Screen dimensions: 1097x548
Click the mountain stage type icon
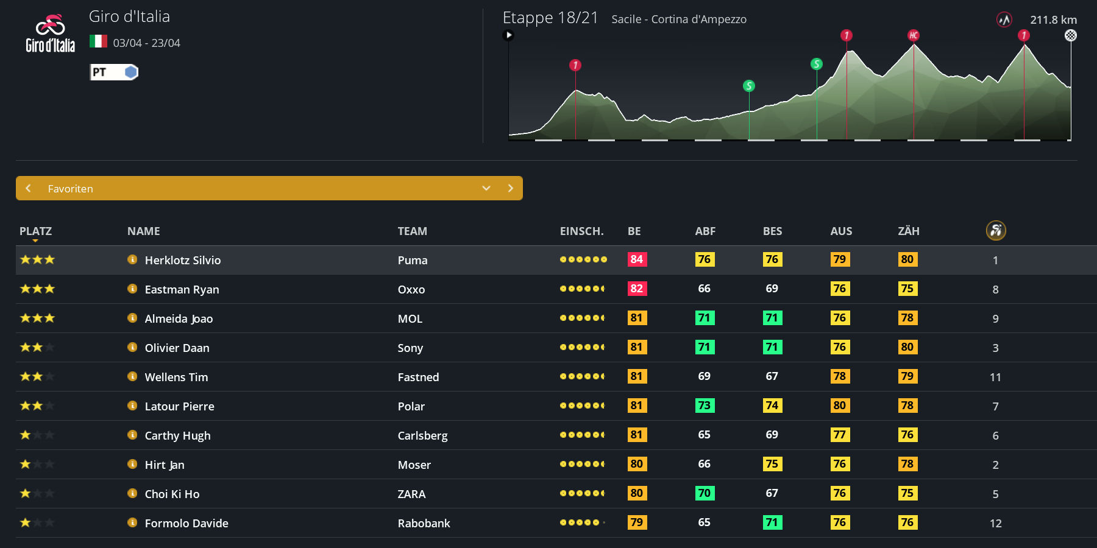[1004, 19]
